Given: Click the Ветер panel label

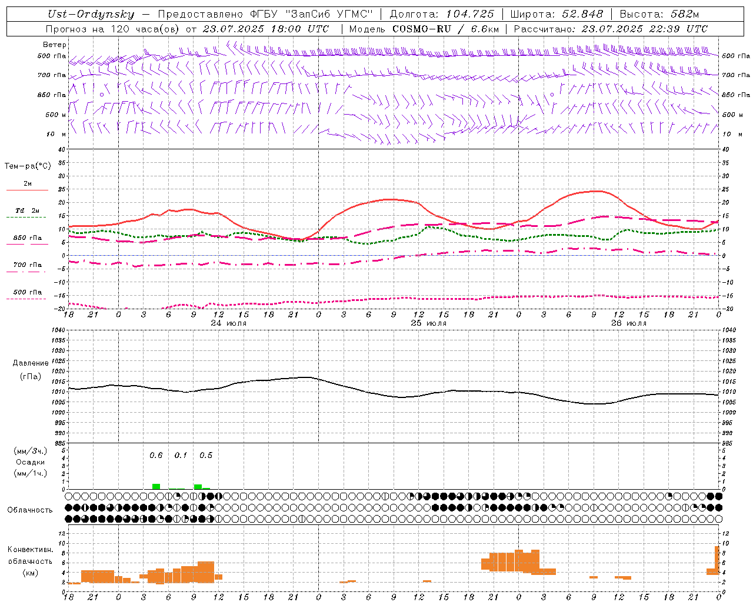Looking at the screenshot, I should 55,45.
